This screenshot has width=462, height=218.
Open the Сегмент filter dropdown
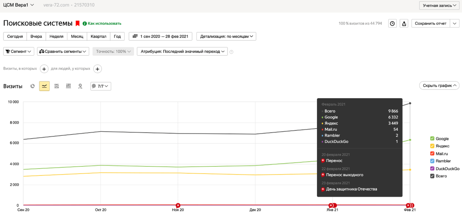tap(19, 51)
